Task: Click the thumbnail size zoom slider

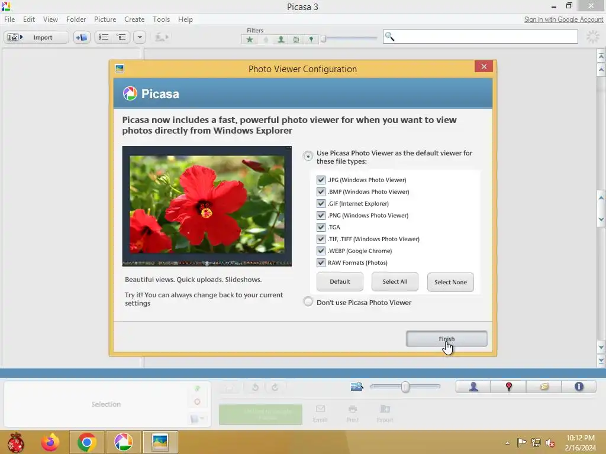Action: click(x=405, y=387)
